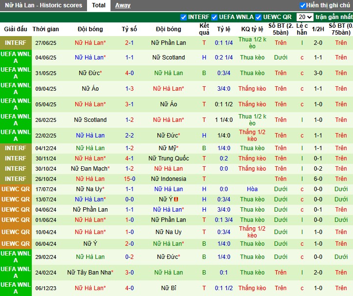Open the 20 matches count dropdown

305,17
